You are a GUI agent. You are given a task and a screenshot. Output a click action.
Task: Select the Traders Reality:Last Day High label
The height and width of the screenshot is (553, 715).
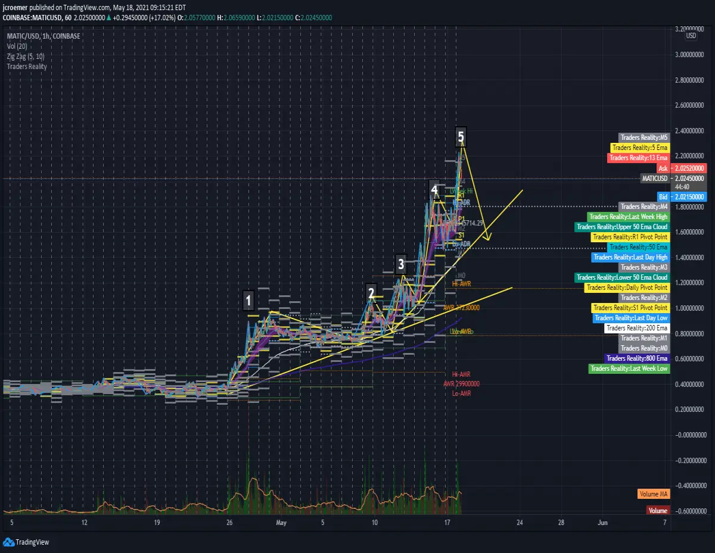[631, 257]
